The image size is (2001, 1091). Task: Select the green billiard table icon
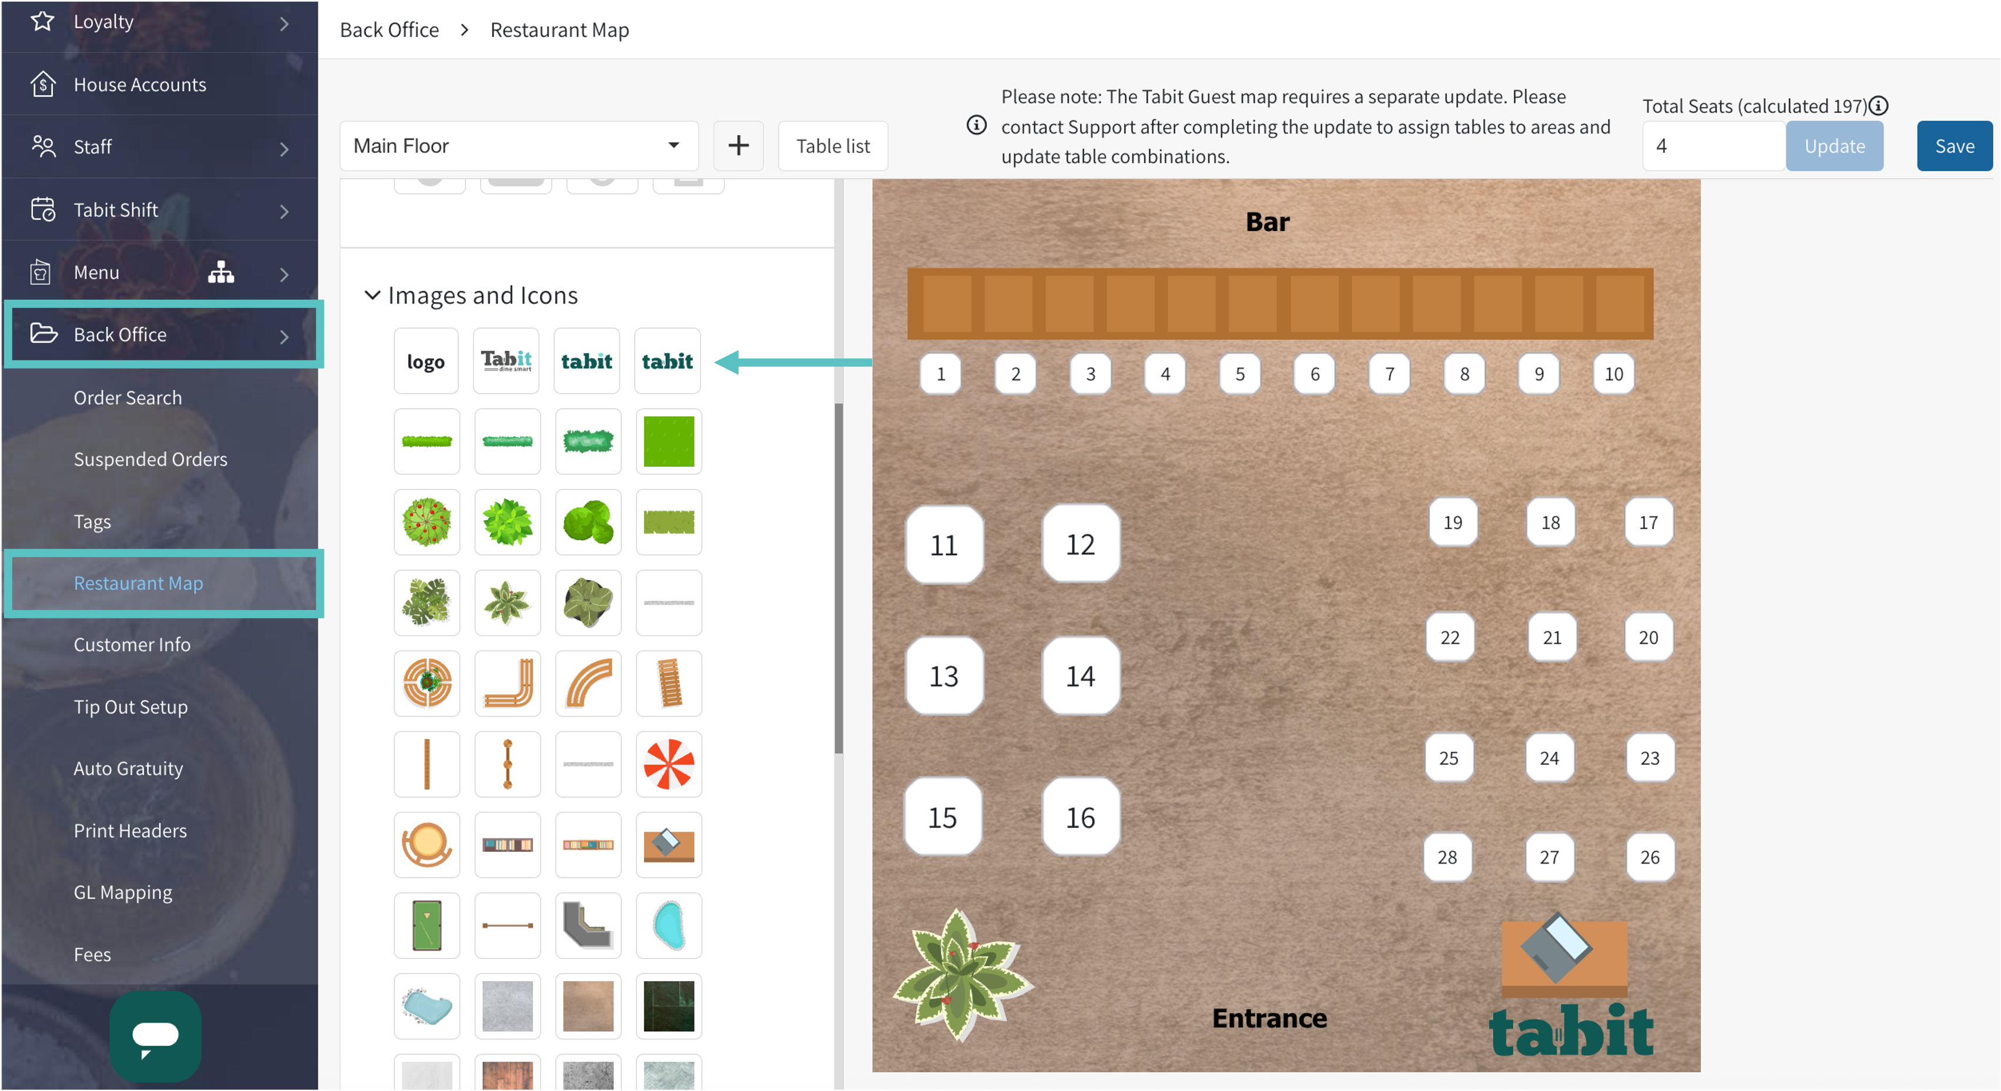(x=427, y=925)
